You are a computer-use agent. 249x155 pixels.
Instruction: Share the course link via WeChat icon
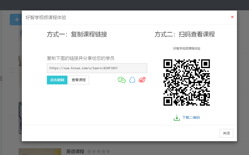tap(122, 80)
